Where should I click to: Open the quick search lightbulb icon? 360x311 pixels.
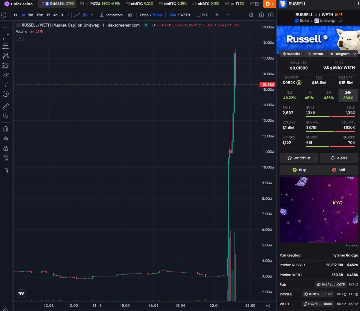tap(251, 15)
